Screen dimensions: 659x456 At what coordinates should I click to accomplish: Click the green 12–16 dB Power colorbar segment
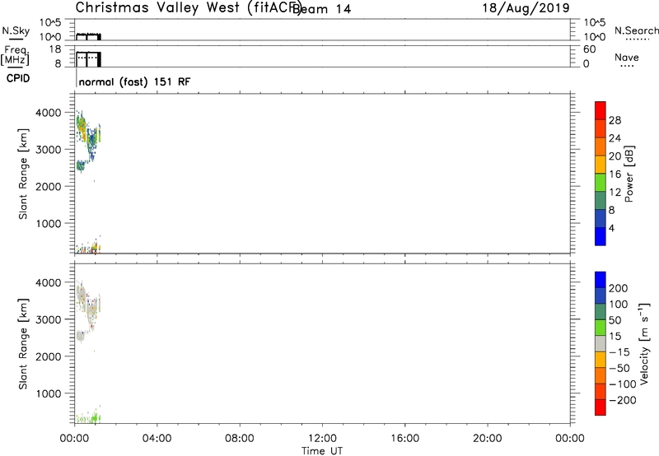(x=601, y=182)
